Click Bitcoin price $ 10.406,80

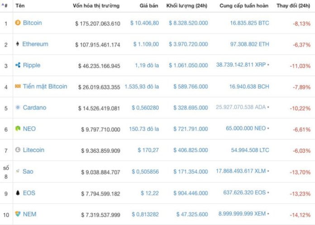(x=144, y=23)
